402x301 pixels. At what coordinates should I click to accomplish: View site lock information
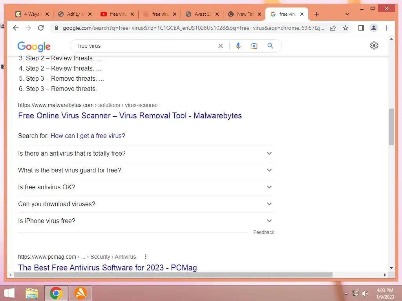point(57,28)
